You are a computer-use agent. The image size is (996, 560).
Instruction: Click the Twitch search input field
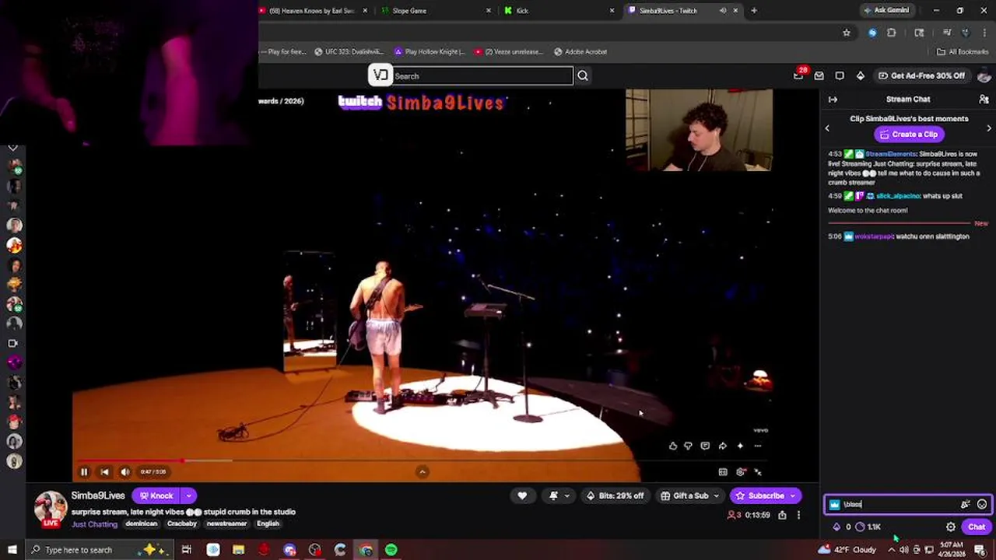482,76
